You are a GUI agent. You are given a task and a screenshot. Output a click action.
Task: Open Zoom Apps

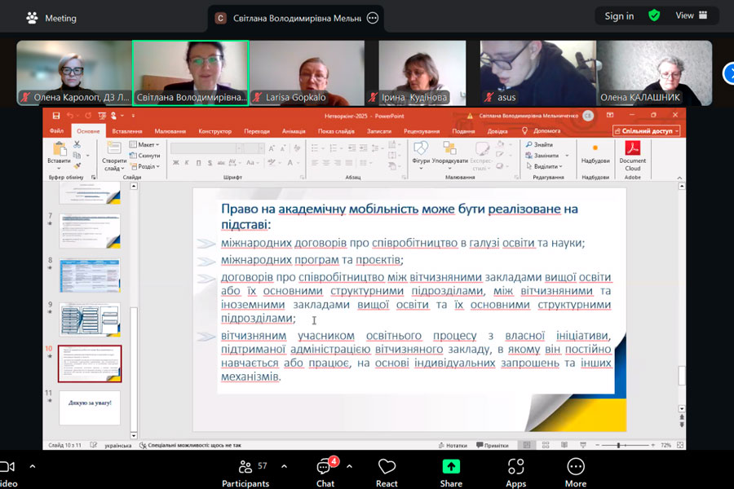(x=516, y=474)
